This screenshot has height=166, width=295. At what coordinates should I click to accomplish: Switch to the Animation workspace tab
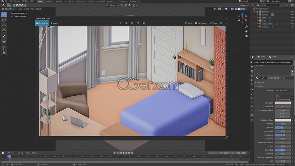101,1
